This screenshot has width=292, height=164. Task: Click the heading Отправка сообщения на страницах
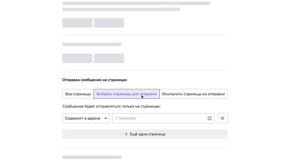pos(94,80)
